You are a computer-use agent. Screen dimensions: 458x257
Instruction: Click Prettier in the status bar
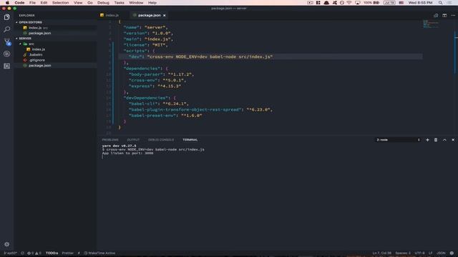(68, 253)
